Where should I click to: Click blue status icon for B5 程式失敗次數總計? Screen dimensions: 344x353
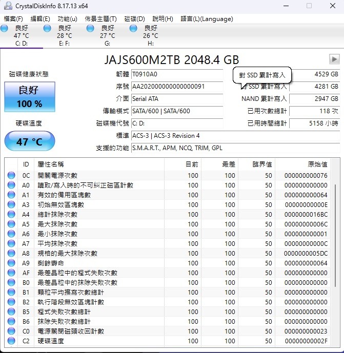[x=11, y=312]
